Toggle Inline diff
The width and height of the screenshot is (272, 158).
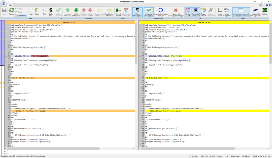point(188,12)
